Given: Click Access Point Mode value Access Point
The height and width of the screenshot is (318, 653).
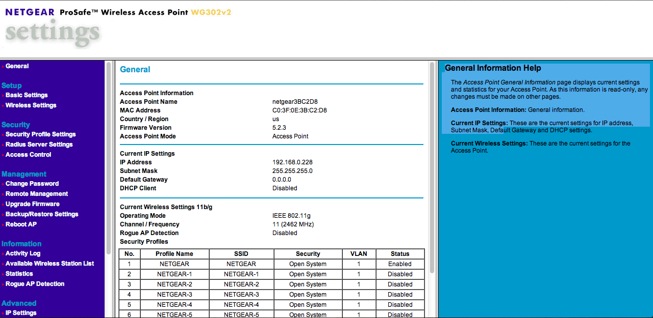Looking at the screenshot, I should pos(290,136).
